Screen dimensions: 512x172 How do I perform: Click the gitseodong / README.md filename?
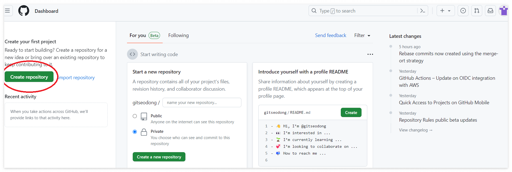[287, 112]
